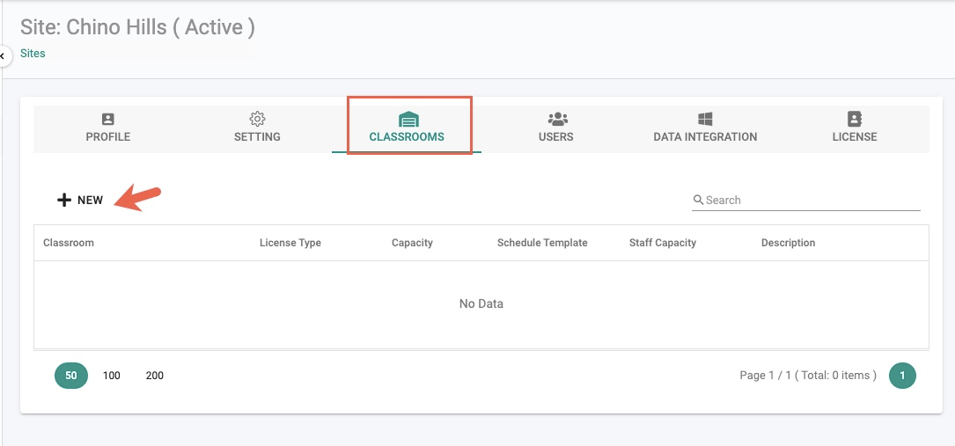This screenshot has height=446, width=955.
Task: Follow the Sites breadcrumb link
Action: point(33,53)
